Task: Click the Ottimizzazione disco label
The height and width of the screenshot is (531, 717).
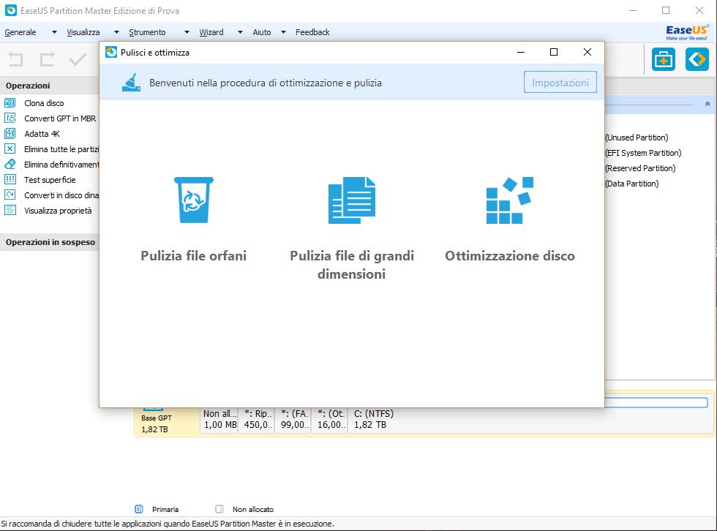Action: [509, 256]
